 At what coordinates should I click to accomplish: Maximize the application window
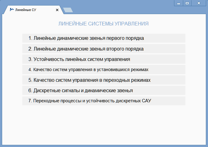[x=187, y=3]
